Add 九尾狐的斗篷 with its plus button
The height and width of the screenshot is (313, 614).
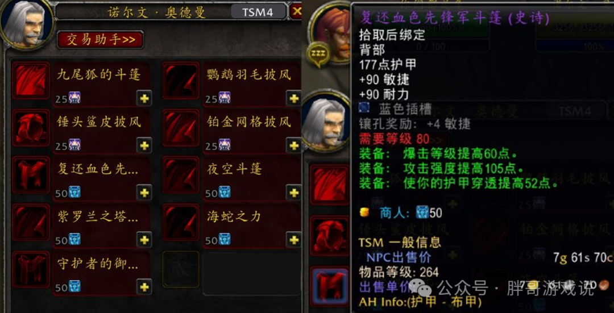144,98
